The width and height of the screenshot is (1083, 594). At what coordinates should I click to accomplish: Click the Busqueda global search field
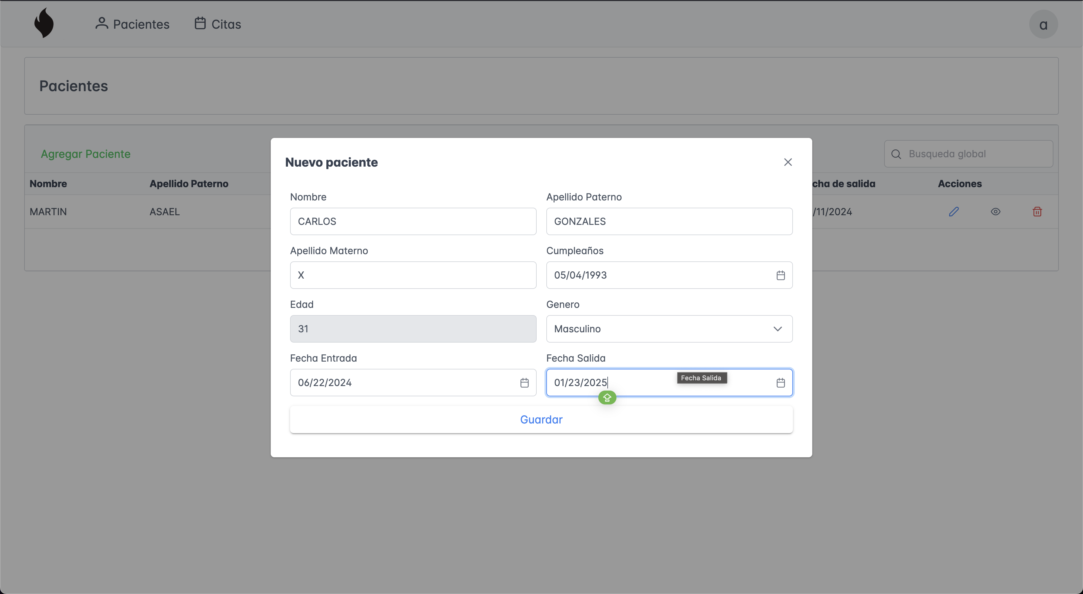click(x=975, y=154)
